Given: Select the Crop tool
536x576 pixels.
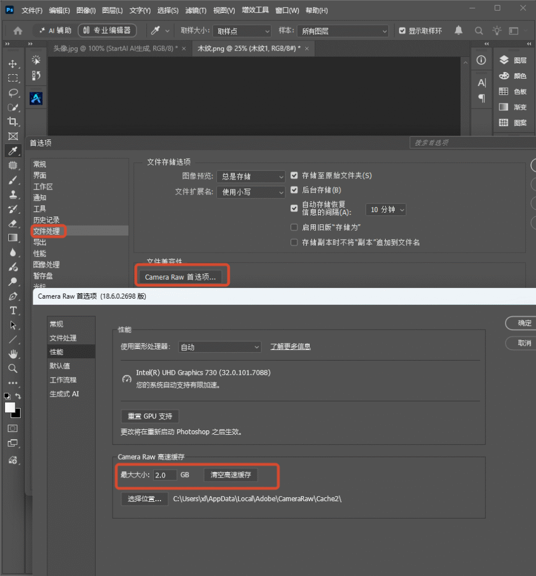Looking at the screenshot, I should click(x=13, y=121).
